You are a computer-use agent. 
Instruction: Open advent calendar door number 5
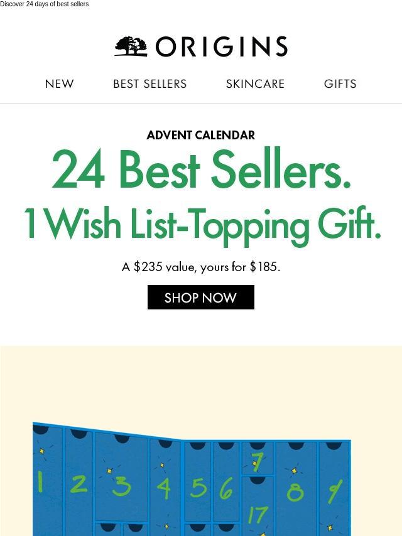pyautogui.click(x=198, y=487)
